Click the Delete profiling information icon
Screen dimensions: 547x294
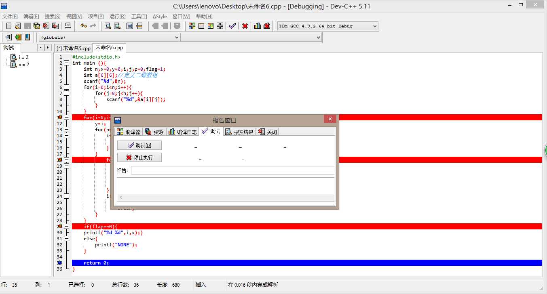(x=267, y=26)
